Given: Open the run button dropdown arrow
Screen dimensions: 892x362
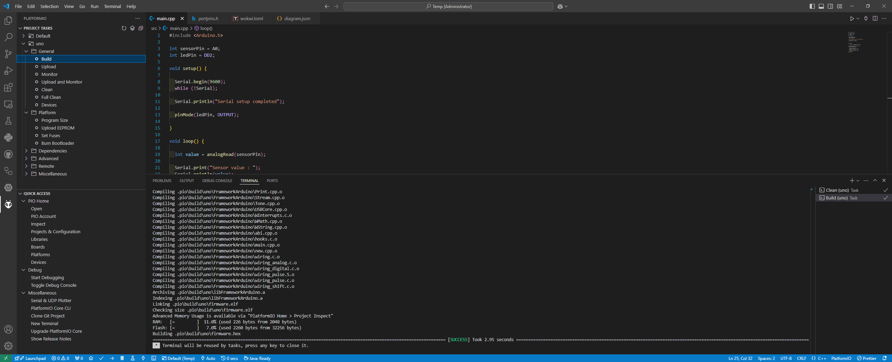Looking at the screenshot, I should pos(858,18).
